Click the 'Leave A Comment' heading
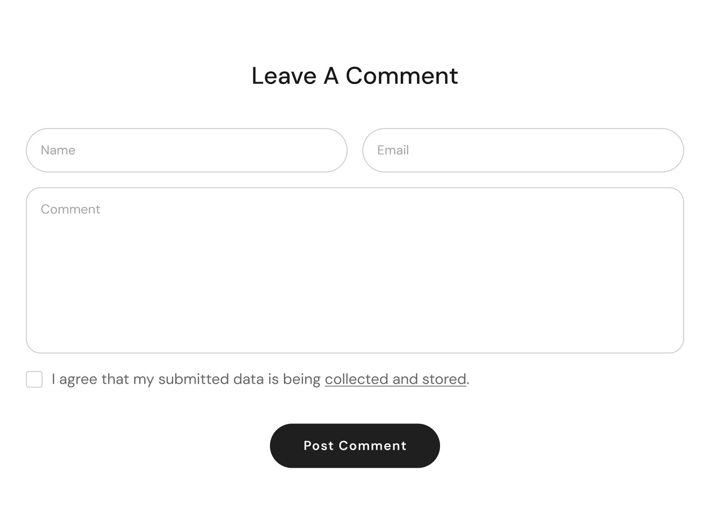This screenshot has height=532, width=710. click(355, 76)
